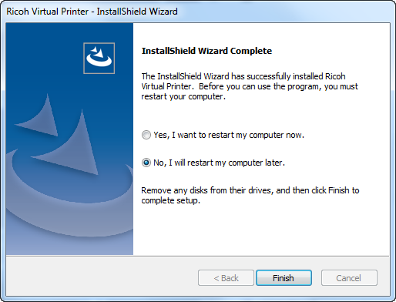Screen dimensions: 396x302
Task: Click the small InstallShield logo icon
Action: [99, 58]
